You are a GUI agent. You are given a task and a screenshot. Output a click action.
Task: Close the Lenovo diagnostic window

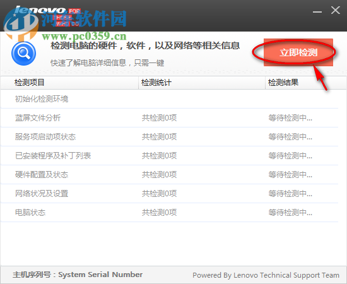pos(335,10)
